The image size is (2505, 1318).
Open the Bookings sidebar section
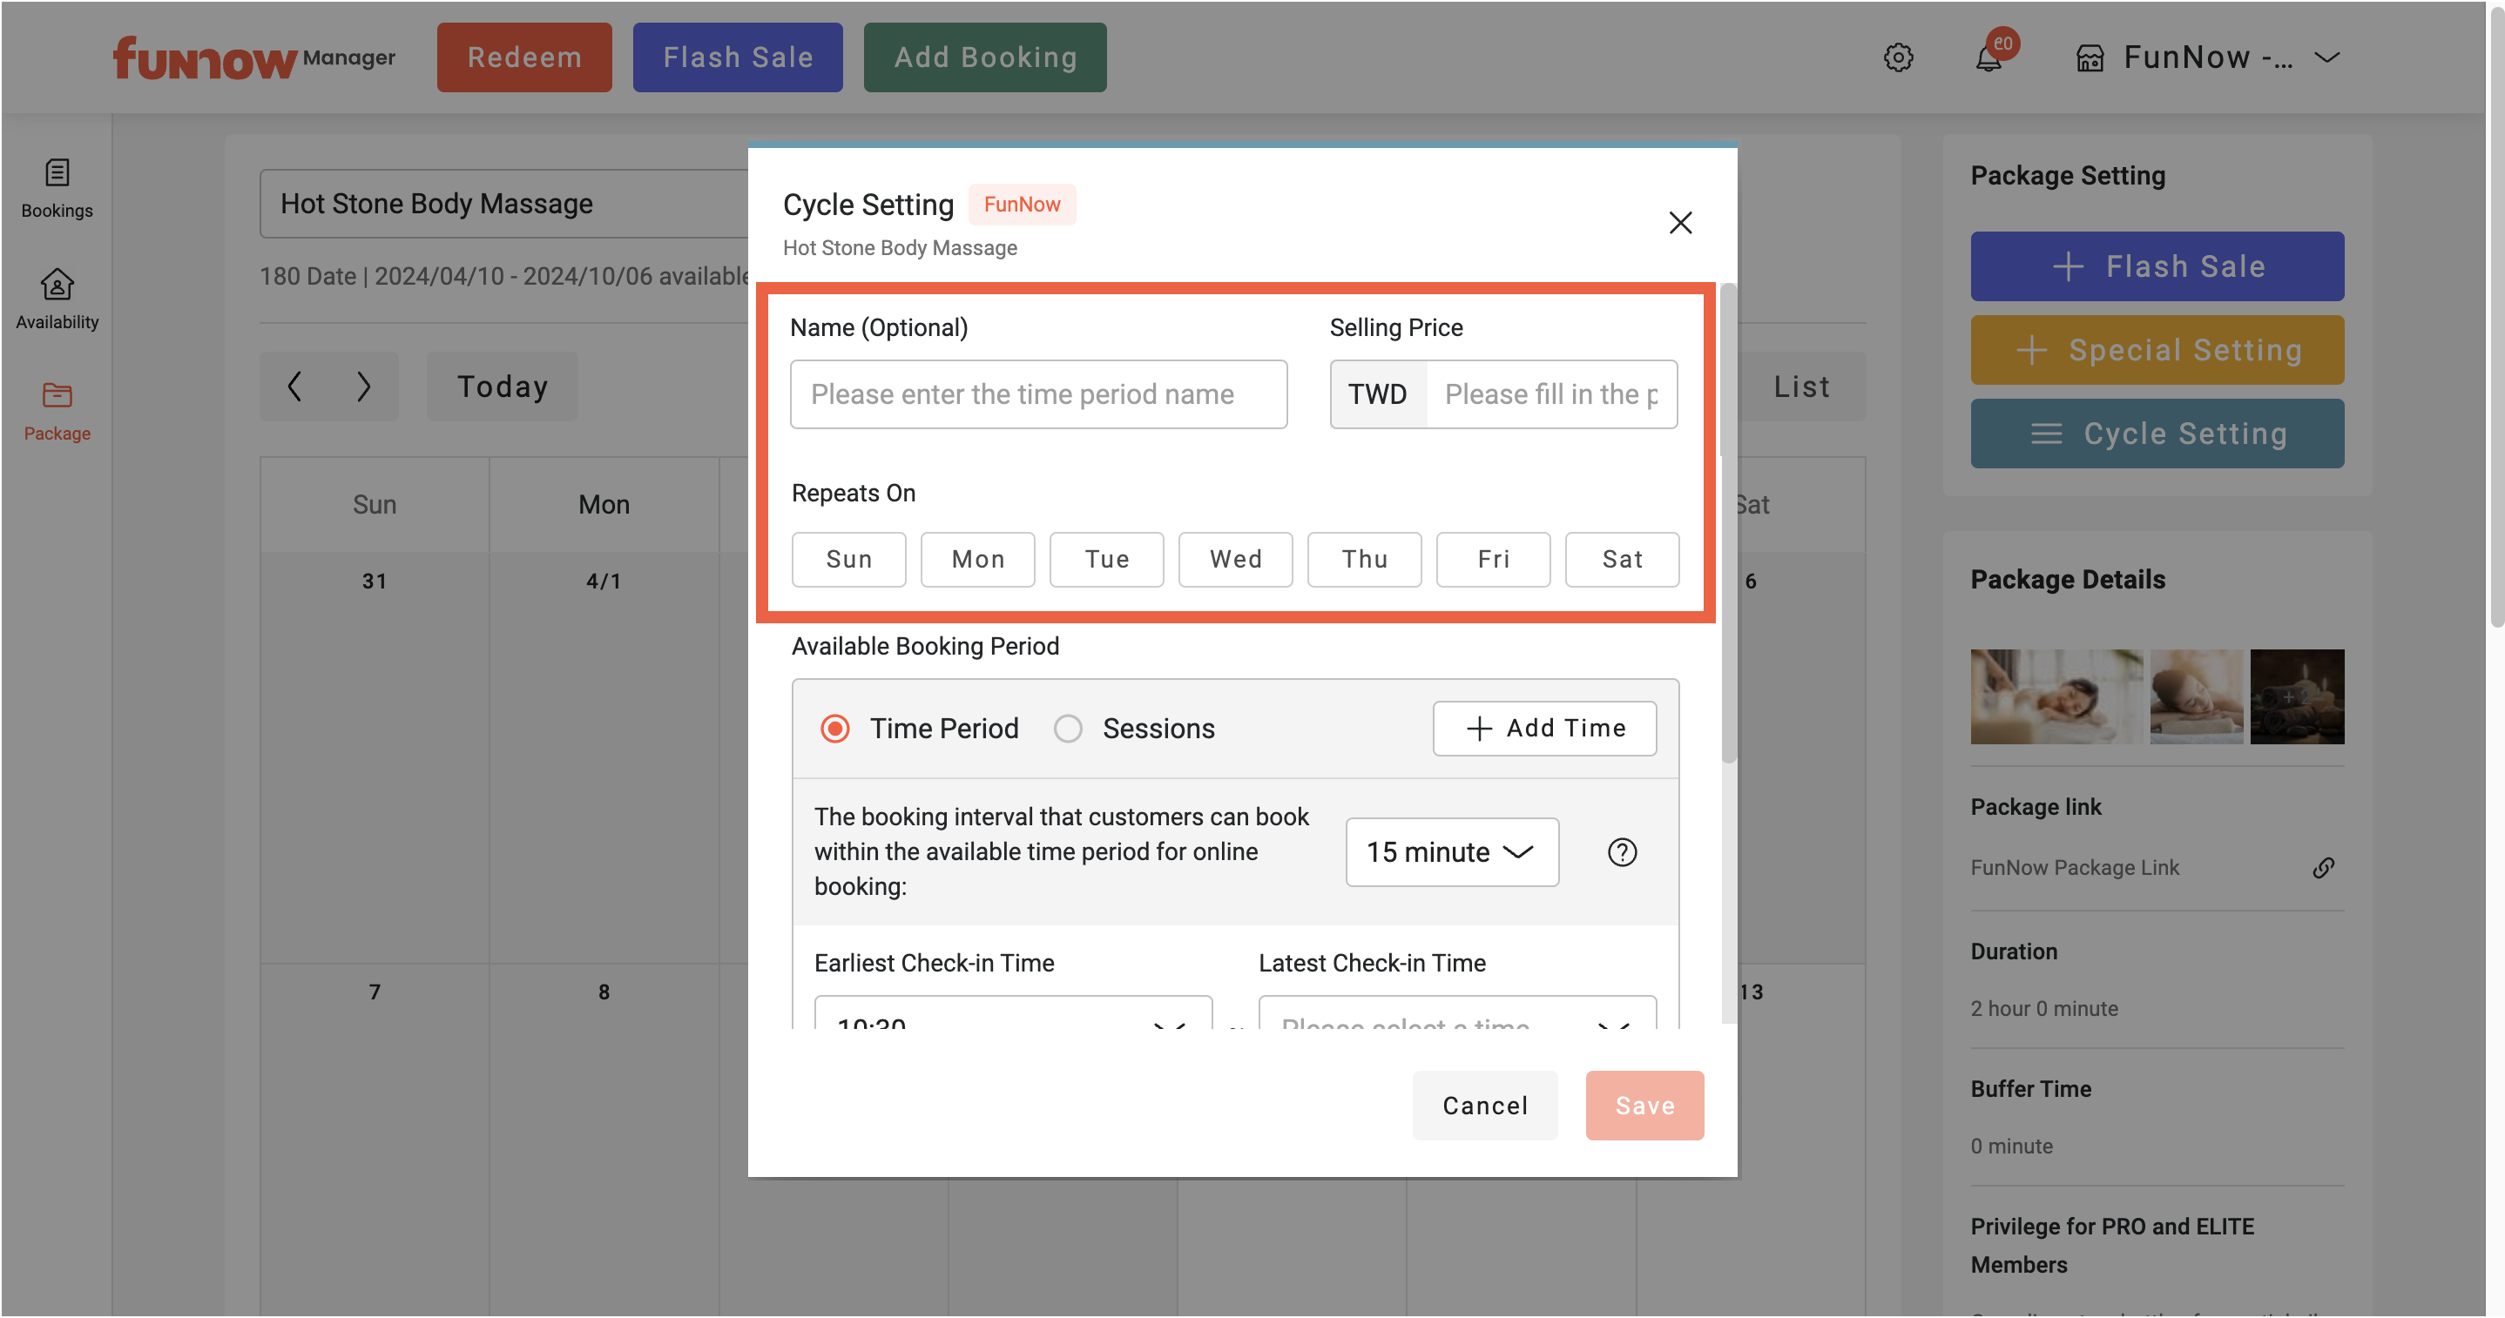coord(57,189)
